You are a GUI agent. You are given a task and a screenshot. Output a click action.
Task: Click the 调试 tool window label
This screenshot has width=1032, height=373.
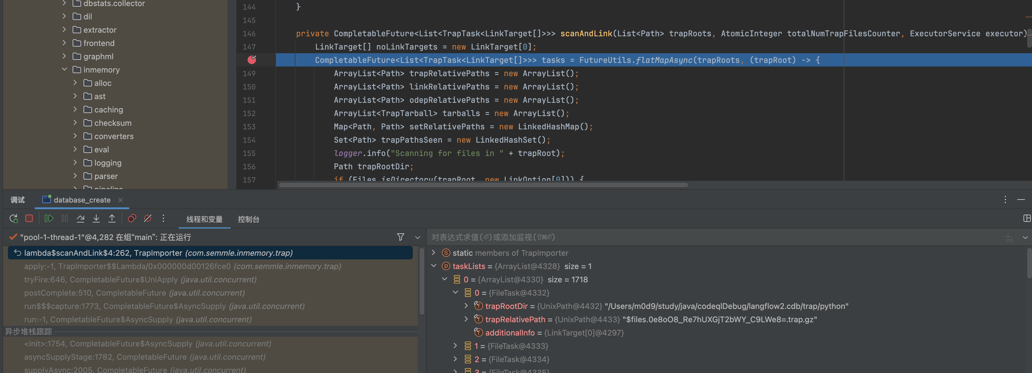point(18,200)
